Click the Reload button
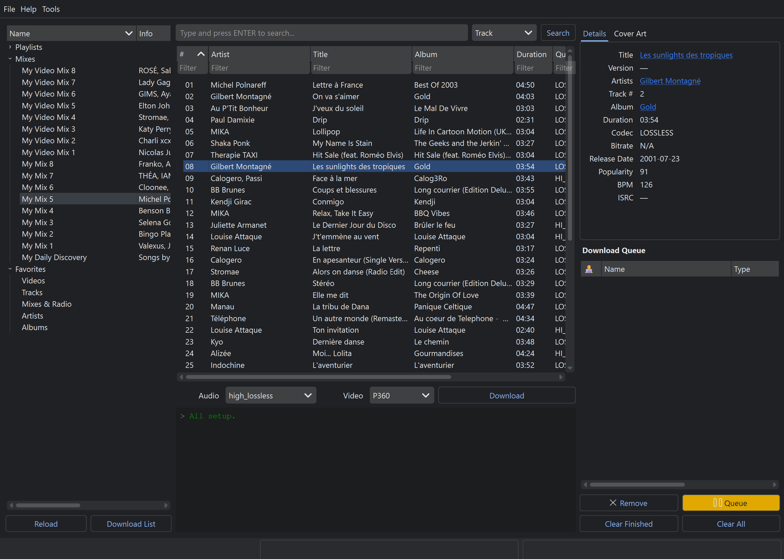Viewport: 784px width, 559px height. 46,524
